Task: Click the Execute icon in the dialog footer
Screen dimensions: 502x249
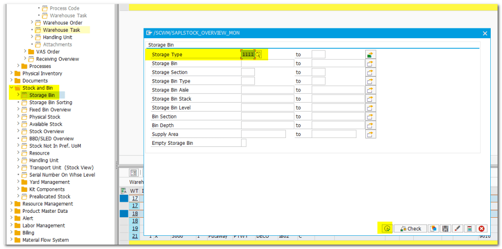Action: 387,228
